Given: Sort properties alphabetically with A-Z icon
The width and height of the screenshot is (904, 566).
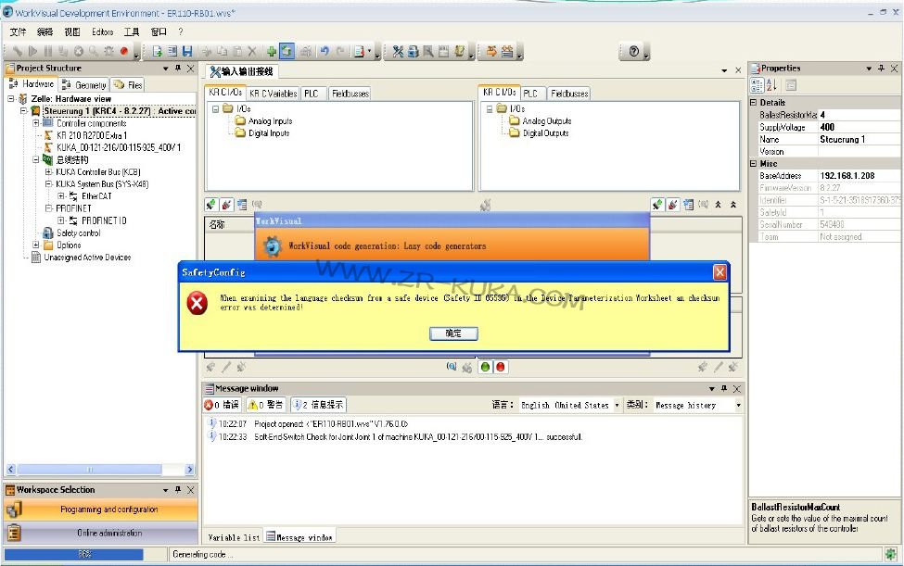Looking at the screenshot, I should coord(771,85).
